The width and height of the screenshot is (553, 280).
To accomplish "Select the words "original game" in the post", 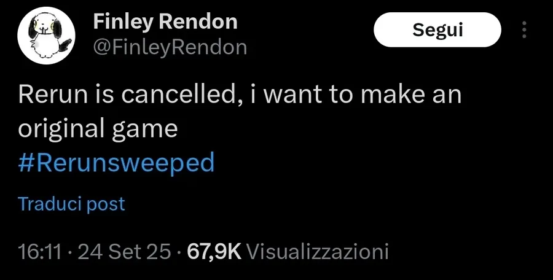I will [98, 130].
